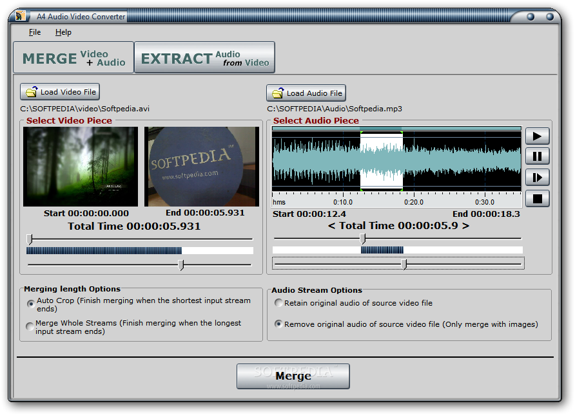
Task: Click the video end frame Softpedia thumbnail
Action: (x=202, y=167)
